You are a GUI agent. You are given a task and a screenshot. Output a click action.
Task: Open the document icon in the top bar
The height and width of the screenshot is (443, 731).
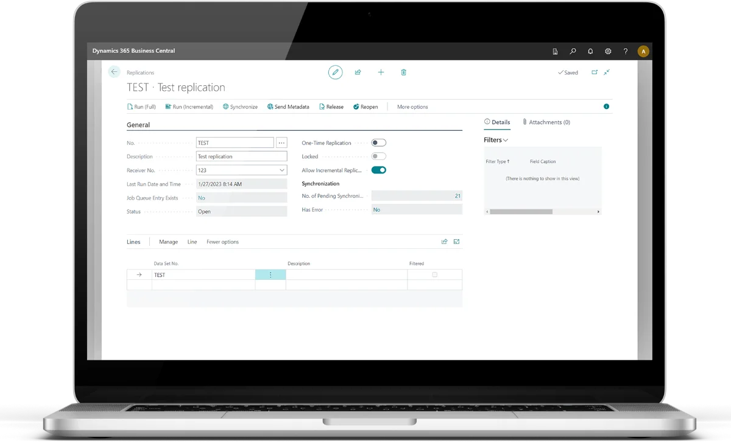[555, 52]
